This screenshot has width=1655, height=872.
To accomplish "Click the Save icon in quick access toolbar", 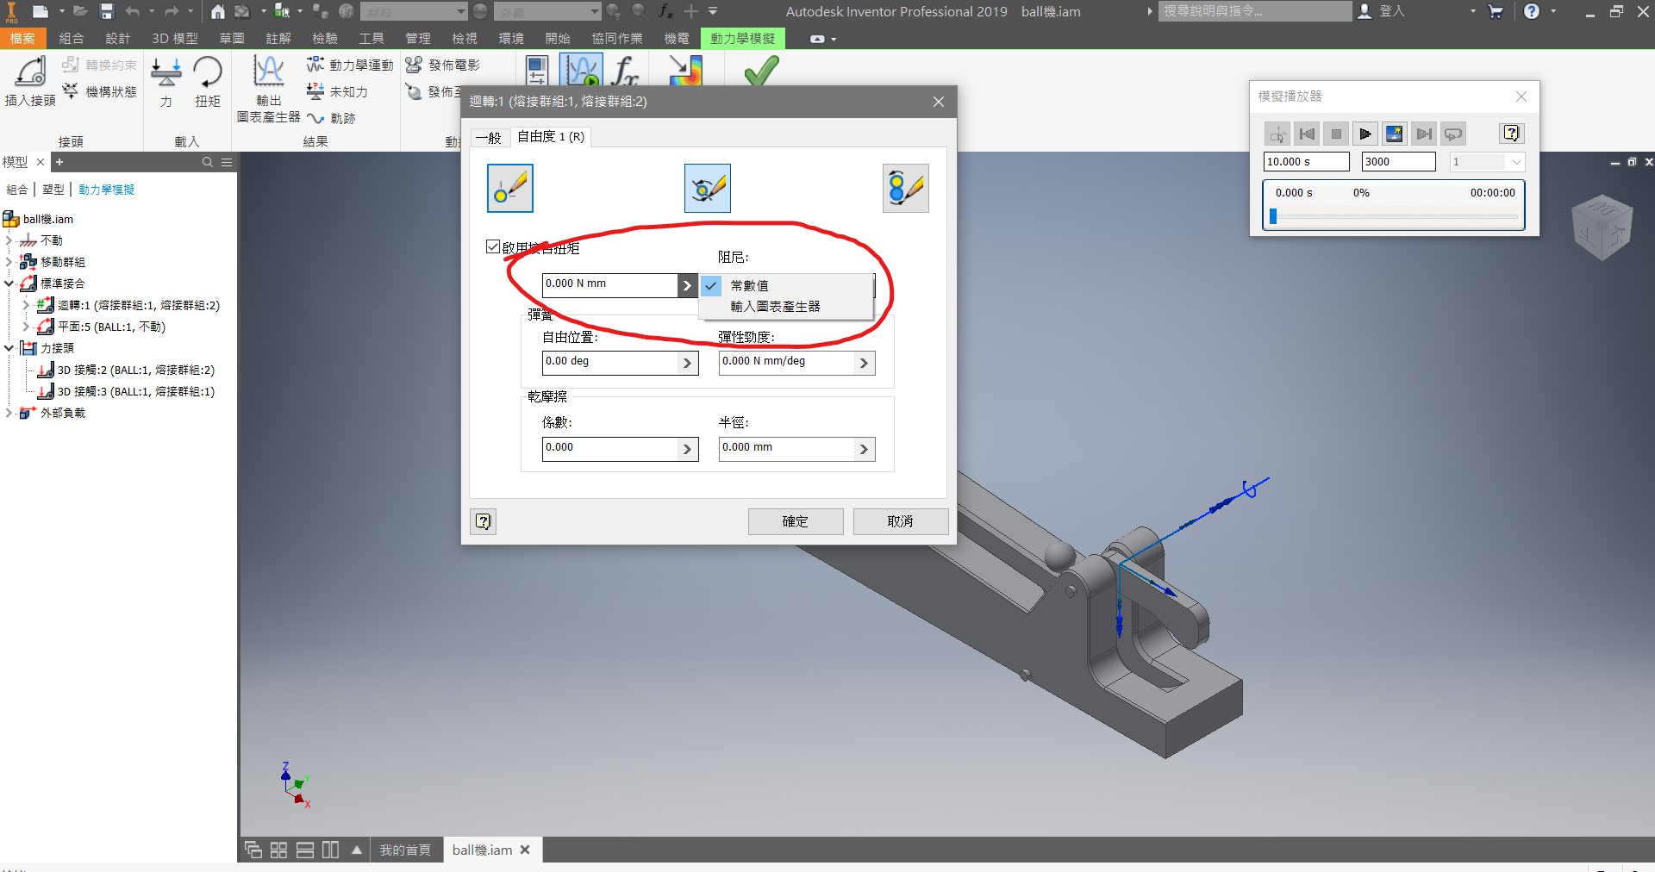I will tap(107, 11).
